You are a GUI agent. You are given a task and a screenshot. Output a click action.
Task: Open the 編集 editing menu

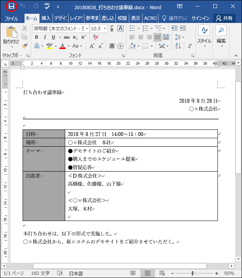[221, 37]
